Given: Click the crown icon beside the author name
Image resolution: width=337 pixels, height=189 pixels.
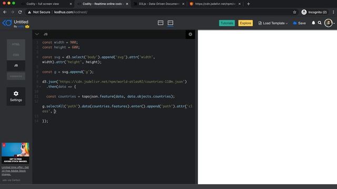Looking at the screenshot, I should [27, 27].
